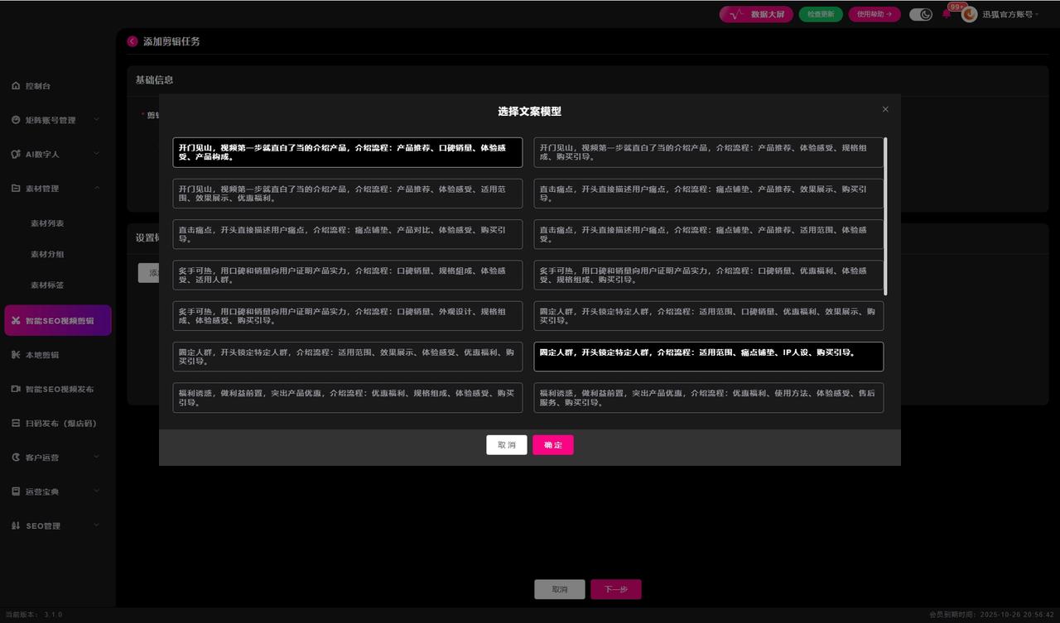Collapse the 素材管理 sidebar section

coord(97,189)
